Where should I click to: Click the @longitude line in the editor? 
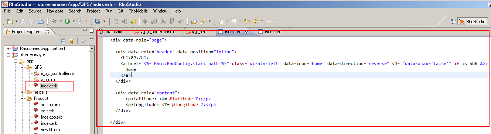tap(171, 105)
